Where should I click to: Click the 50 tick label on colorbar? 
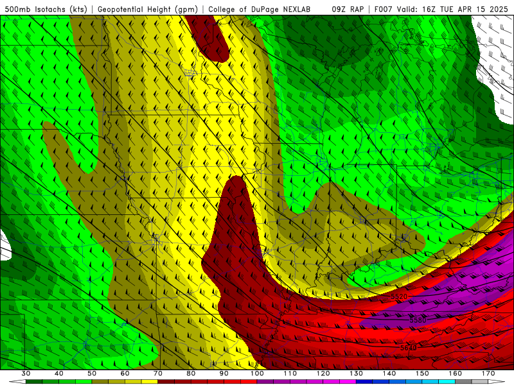point(92,373)
